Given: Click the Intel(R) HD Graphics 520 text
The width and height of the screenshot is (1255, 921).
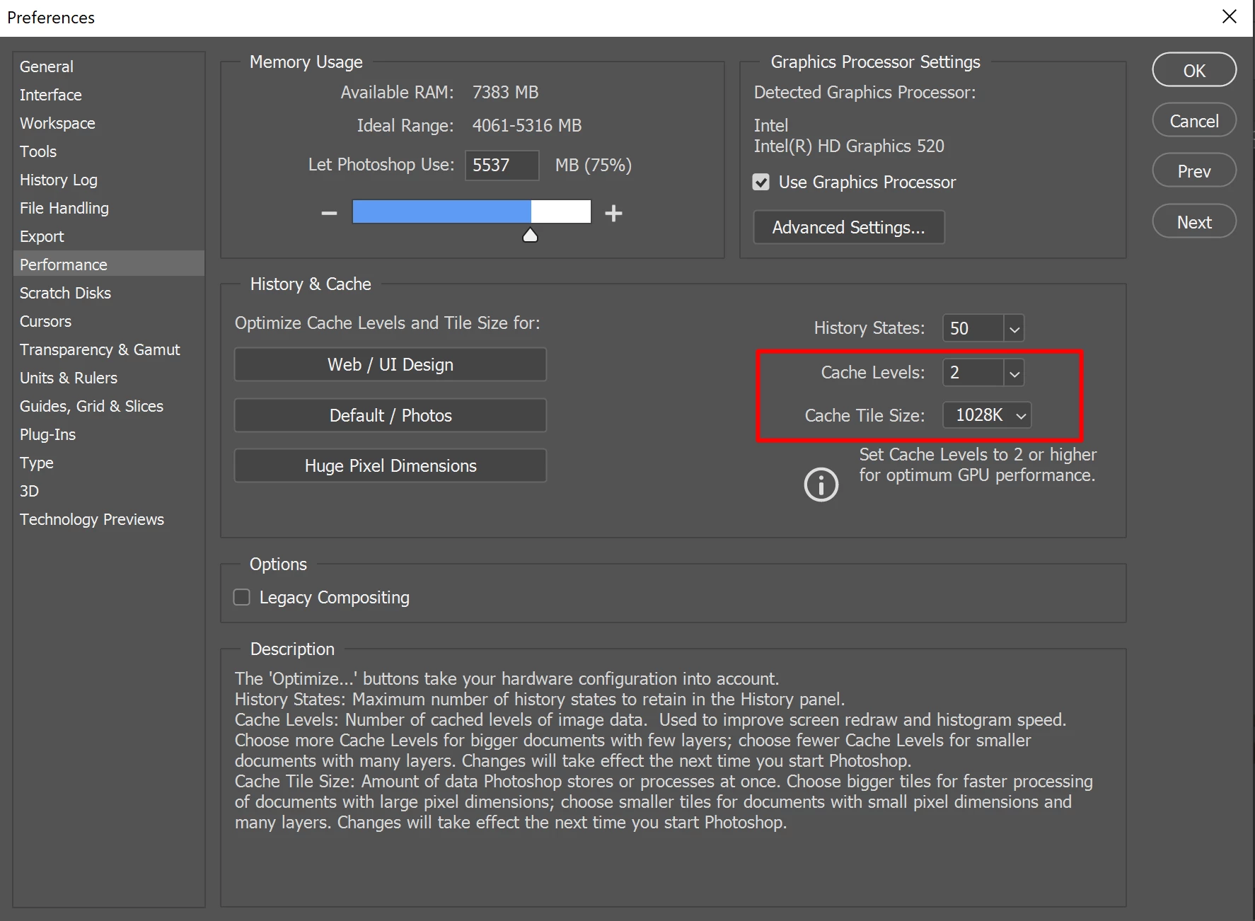Looking at the screenshot, I should [x=849, y=146].
